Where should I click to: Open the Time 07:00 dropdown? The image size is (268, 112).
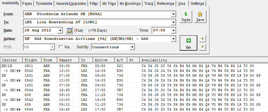click(x=174, y=30)
